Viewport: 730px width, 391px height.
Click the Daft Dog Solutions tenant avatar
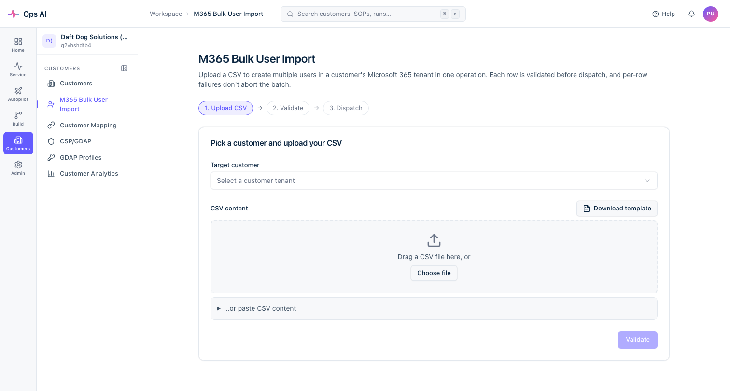pos(49,41)
